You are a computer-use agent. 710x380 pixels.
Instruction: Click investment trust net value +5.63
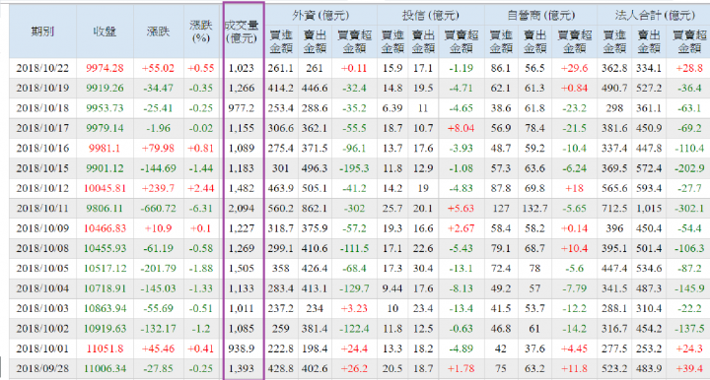click(x=461, y=209)
